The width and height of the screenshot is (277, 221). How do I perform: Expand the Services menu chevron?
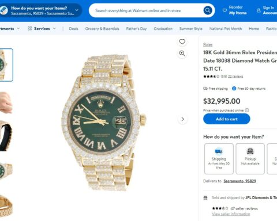(x=54, y=29)
